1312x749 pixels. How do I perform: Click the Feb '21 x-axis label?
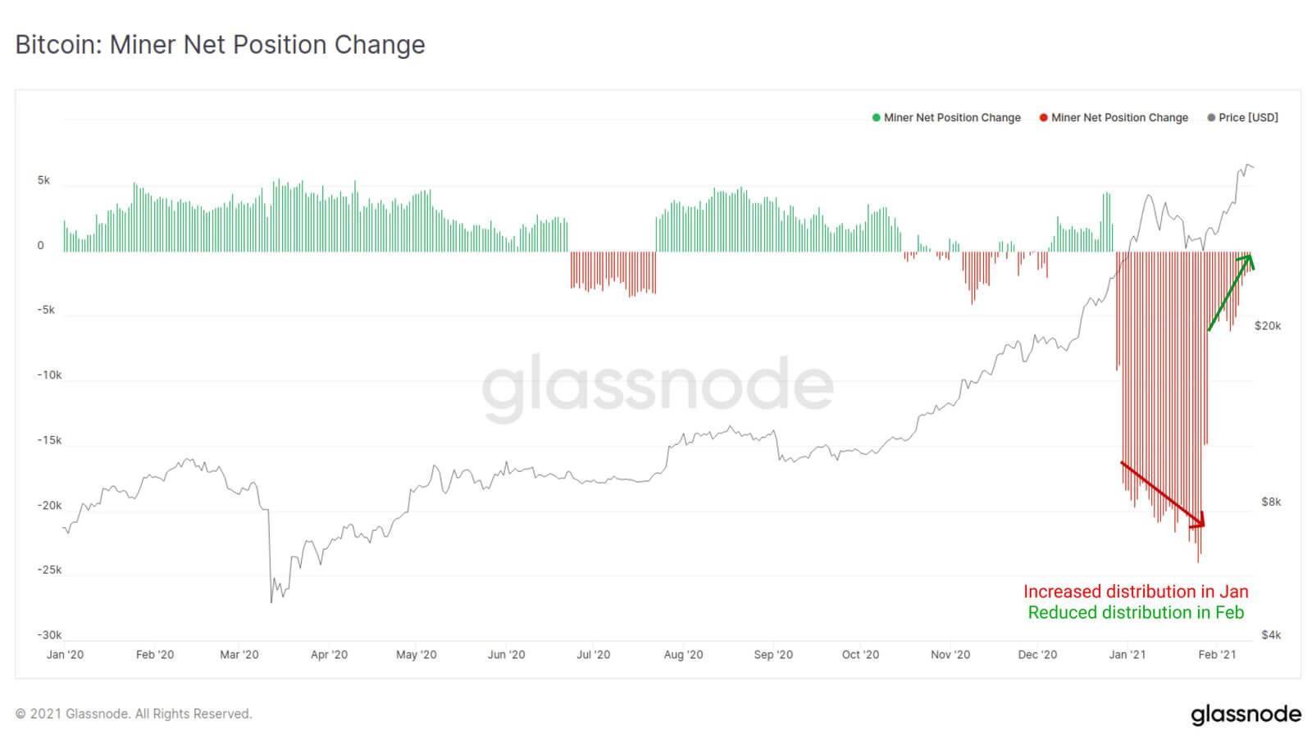(x=1217, y=655)
